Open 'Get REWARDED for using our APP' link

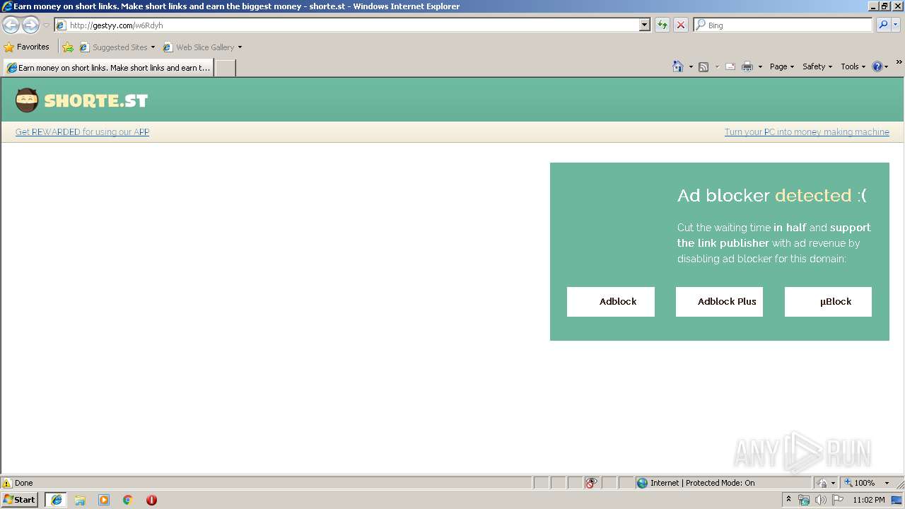[82, 132]
